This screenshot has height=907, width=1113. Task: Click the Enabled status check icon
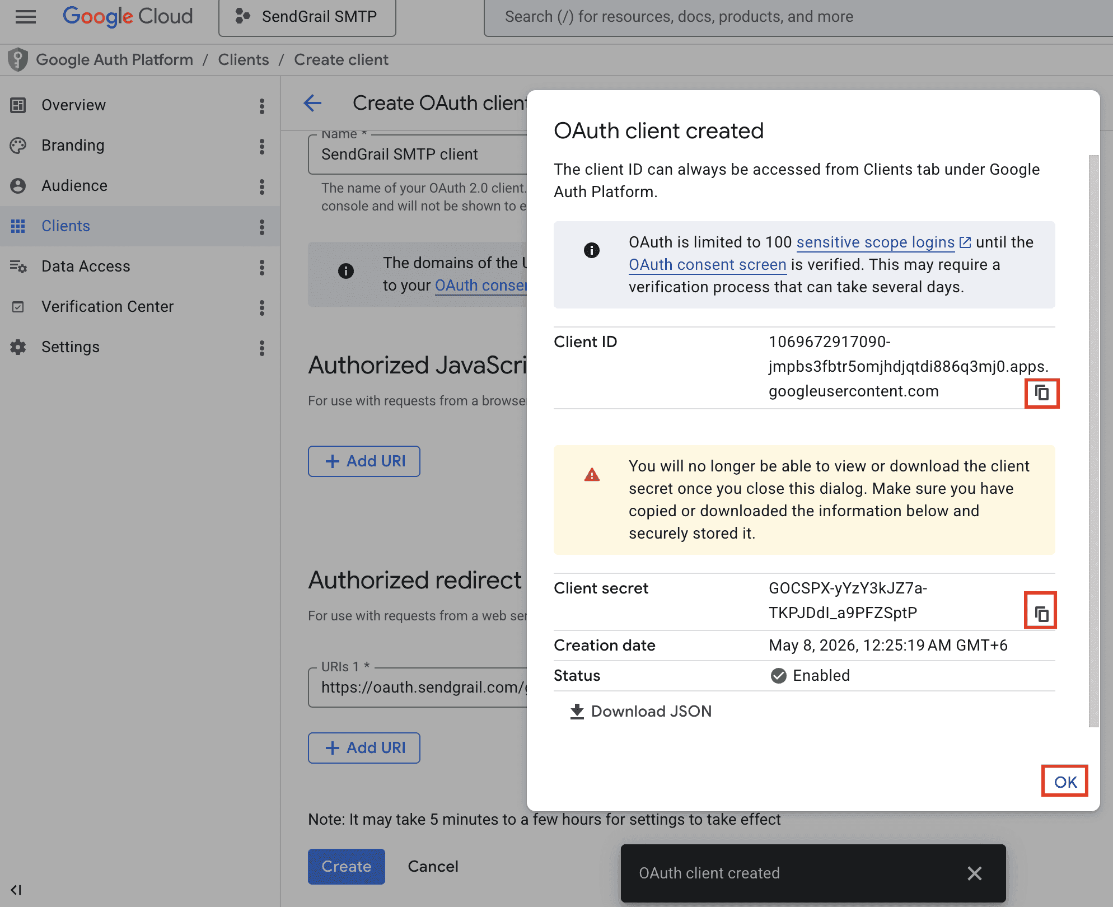tap(778, 676)
